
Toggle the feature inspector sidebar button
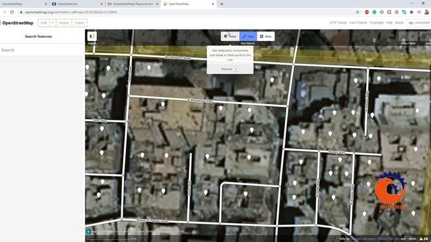tap(92, 36)
